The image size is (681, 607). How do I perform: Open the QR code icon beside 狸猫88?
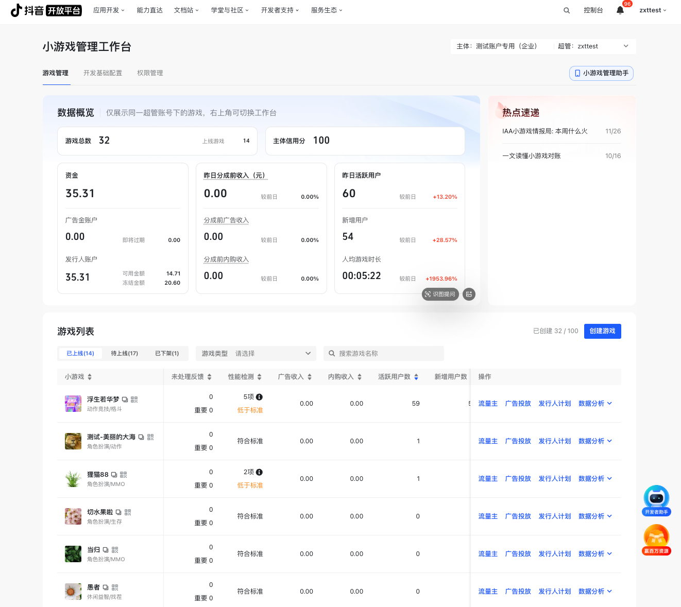[124, 475]
